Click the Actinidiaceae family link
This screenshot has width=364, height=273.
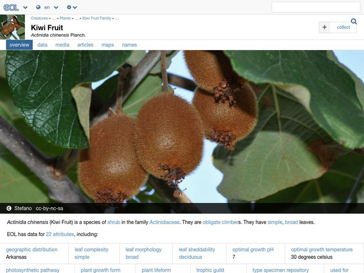pyautogui.click(x=164, y=222)
